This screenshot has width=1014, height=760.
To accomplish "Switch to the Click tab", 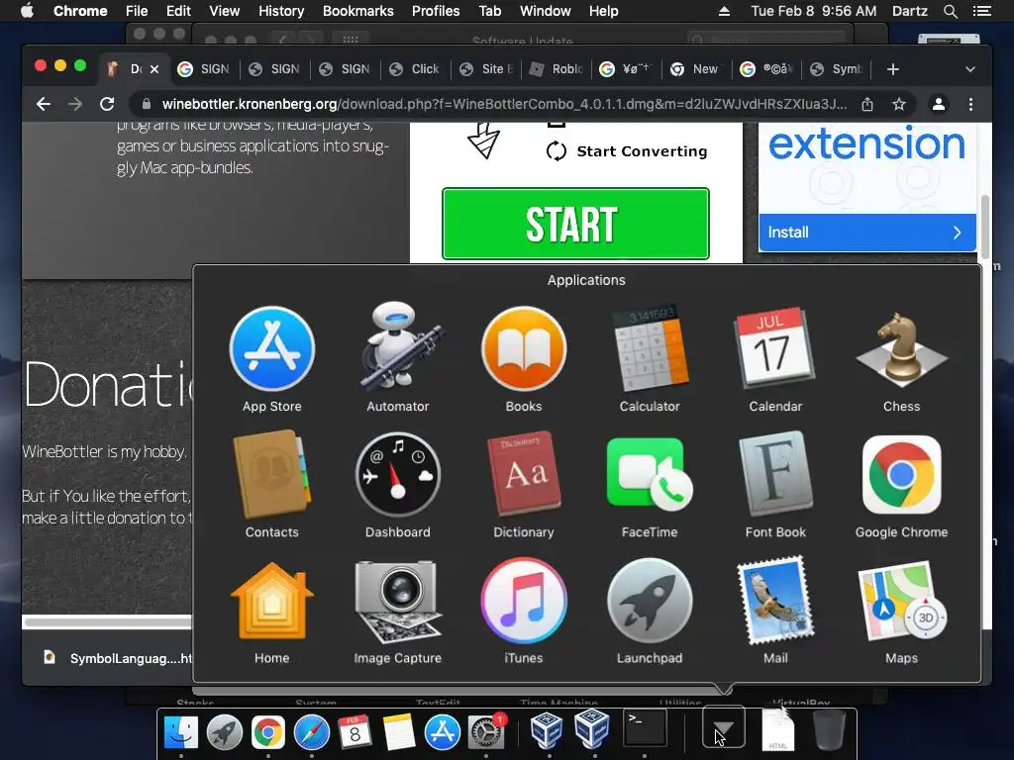I will pyautogui.click(x=415, y=69).
